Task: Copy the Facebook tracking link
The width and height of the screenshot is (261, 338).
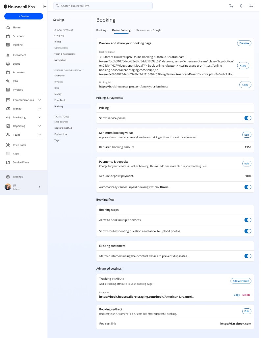Action: click(x=237, y=295)
